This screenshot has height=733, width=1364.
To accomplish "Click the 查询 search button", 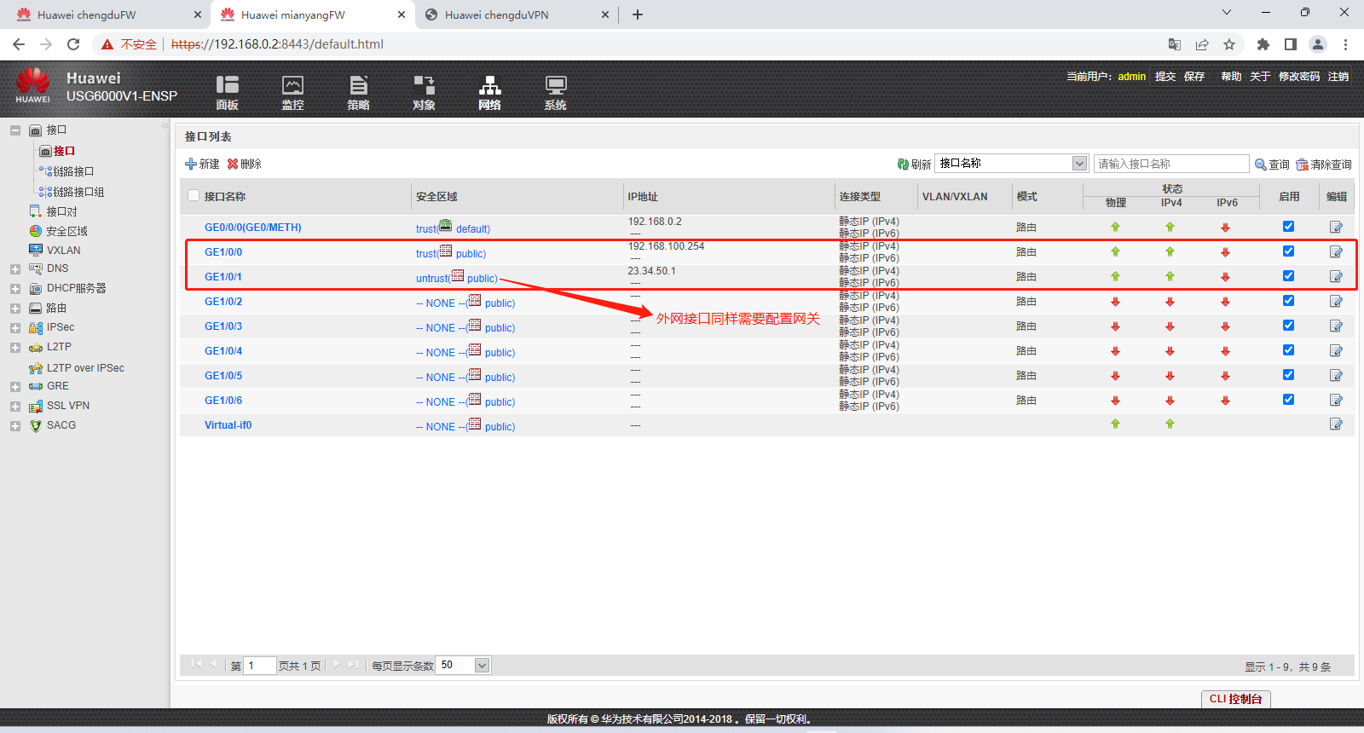I will pyautogui.click(x=1272, y=164).
